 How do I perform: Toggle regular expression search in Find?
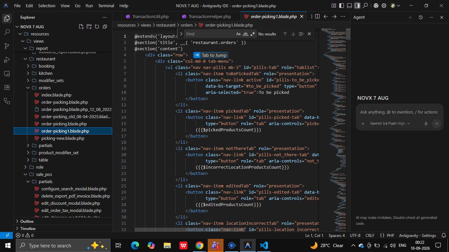(x=253, y=34)
